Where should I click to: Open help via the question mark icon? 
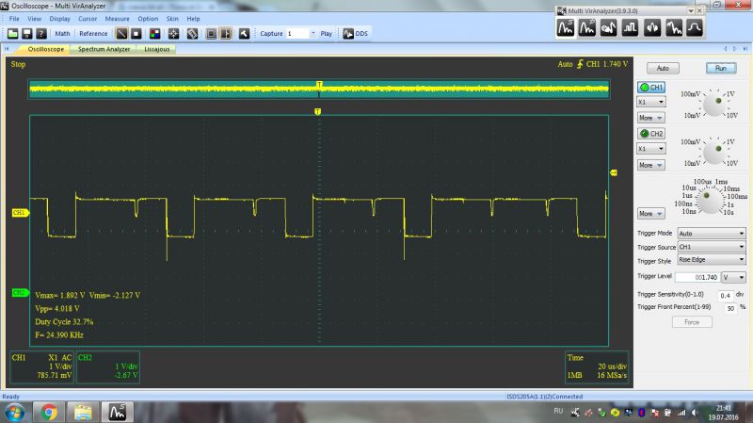click(41, 34)
